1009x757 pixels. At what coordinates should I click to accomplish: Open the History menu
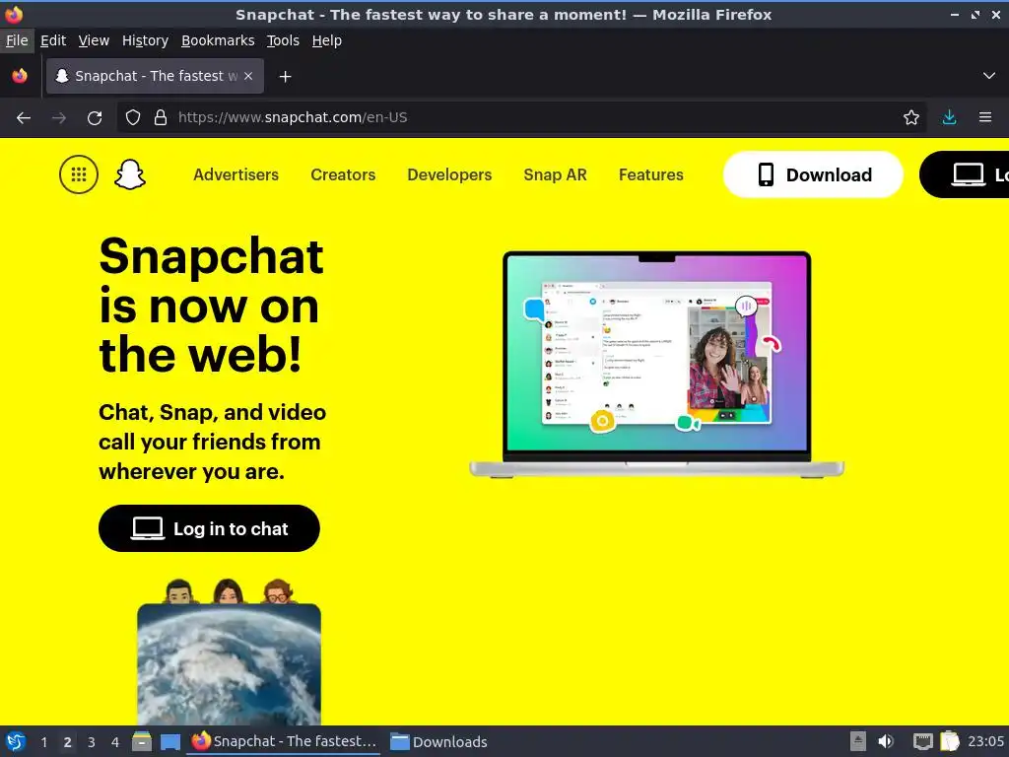click(146, 40)
